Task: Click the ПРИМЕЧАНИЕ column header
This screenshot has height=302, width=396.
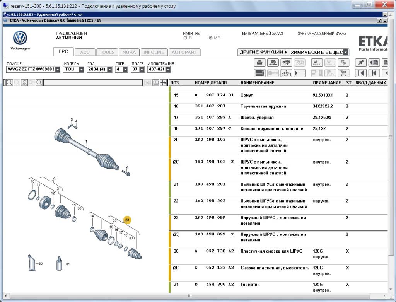Action: pos(327,83)
